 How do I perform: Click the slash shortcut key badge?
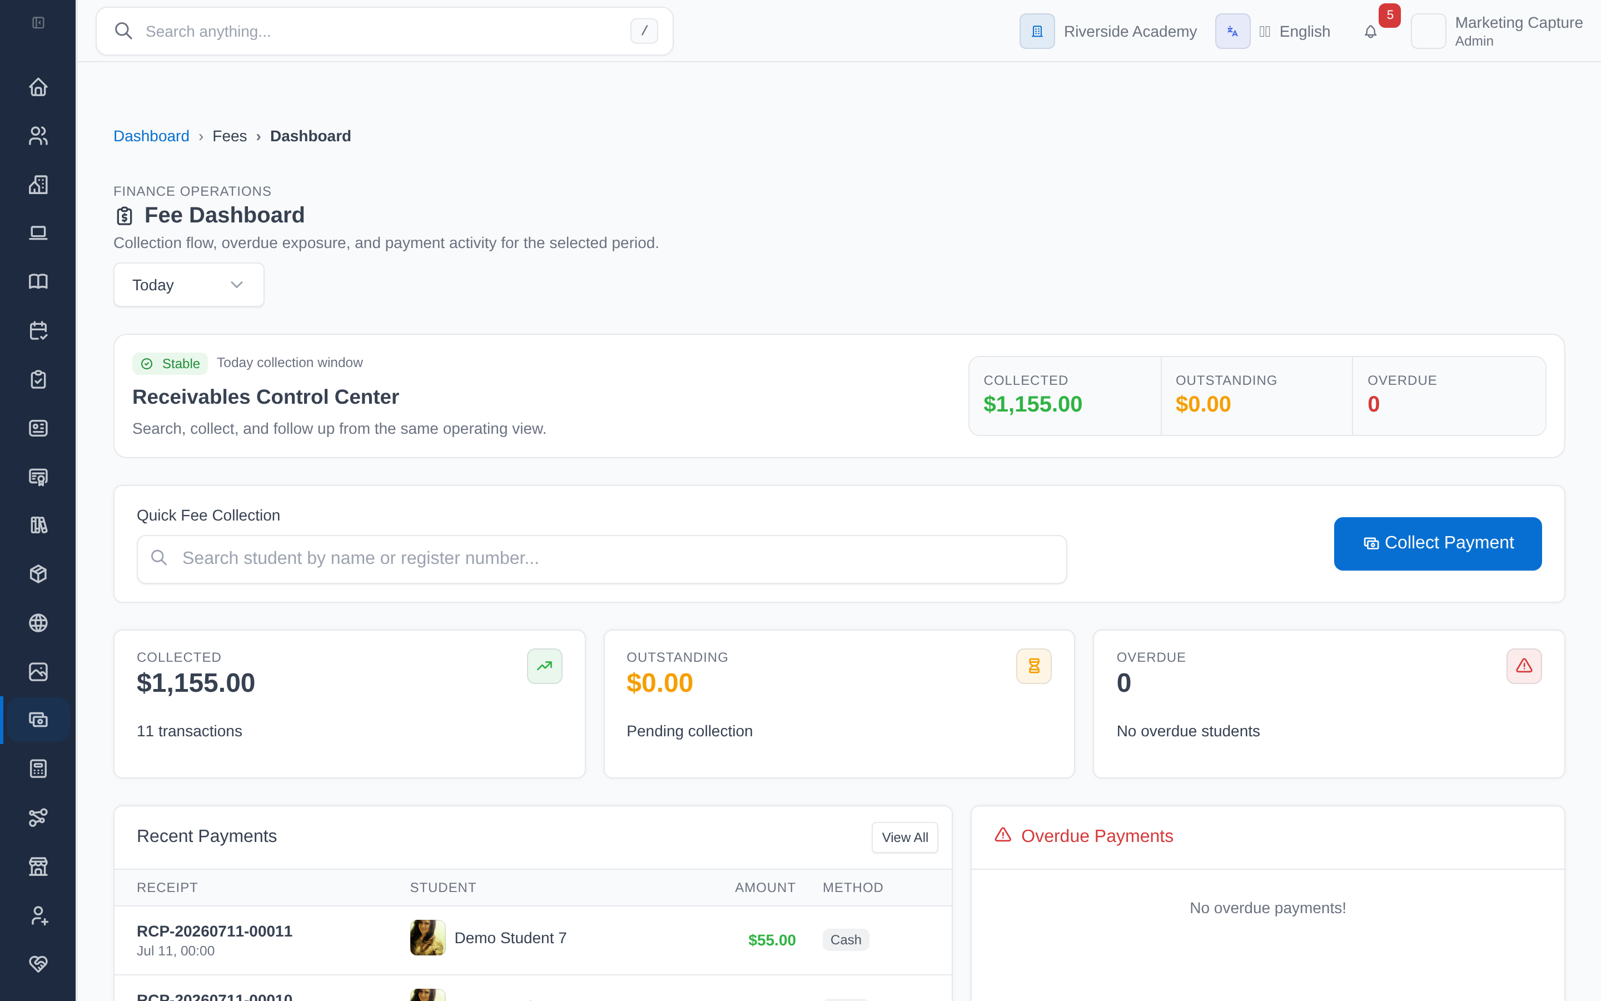pos(644,31)
